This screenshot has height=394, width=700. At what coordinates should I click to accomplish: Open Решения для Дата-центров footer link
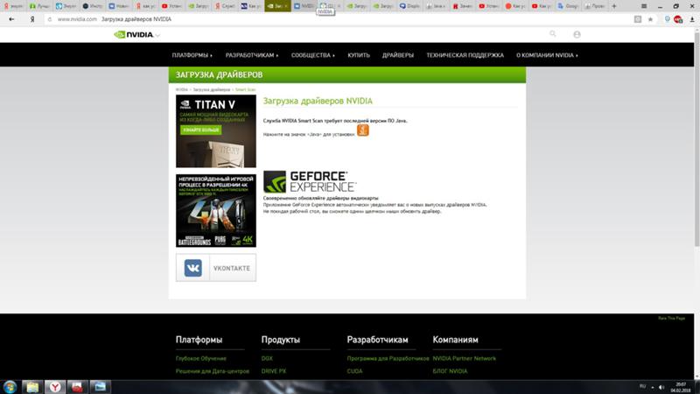pos(213,371)
